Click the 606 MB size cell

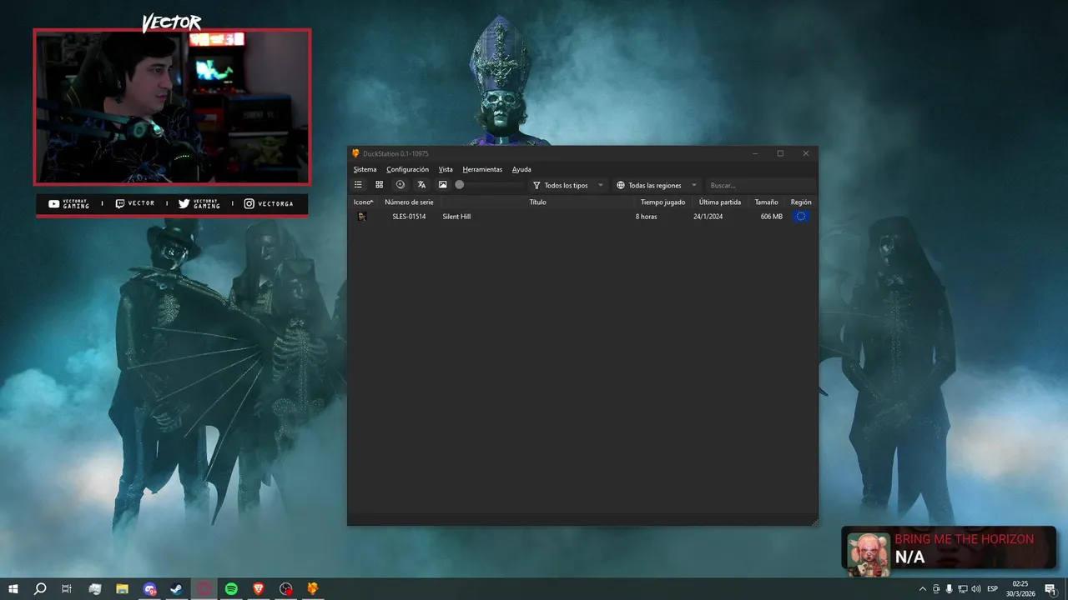(x=772, y=217)
